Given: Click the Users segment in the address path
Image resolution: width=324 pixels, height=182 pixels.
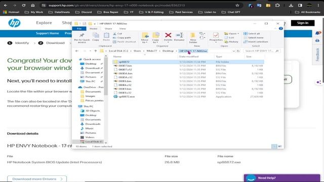Looking at the screenshot, I should click(x=137, y=51).
